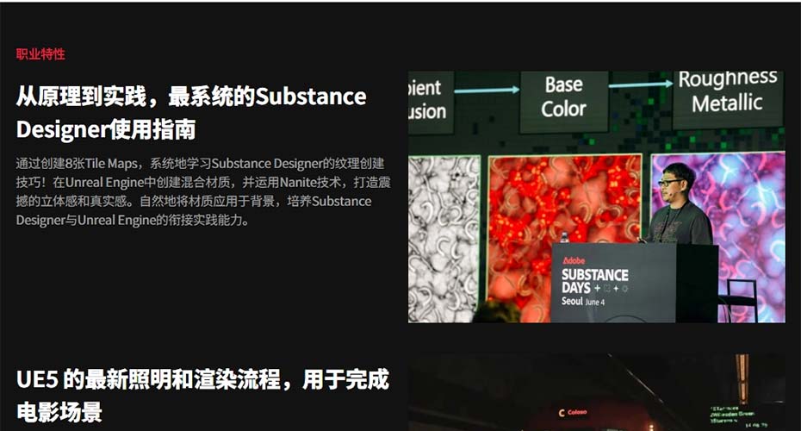
Task: Click the speaker standing at the podium
Action: pos(679,205)
